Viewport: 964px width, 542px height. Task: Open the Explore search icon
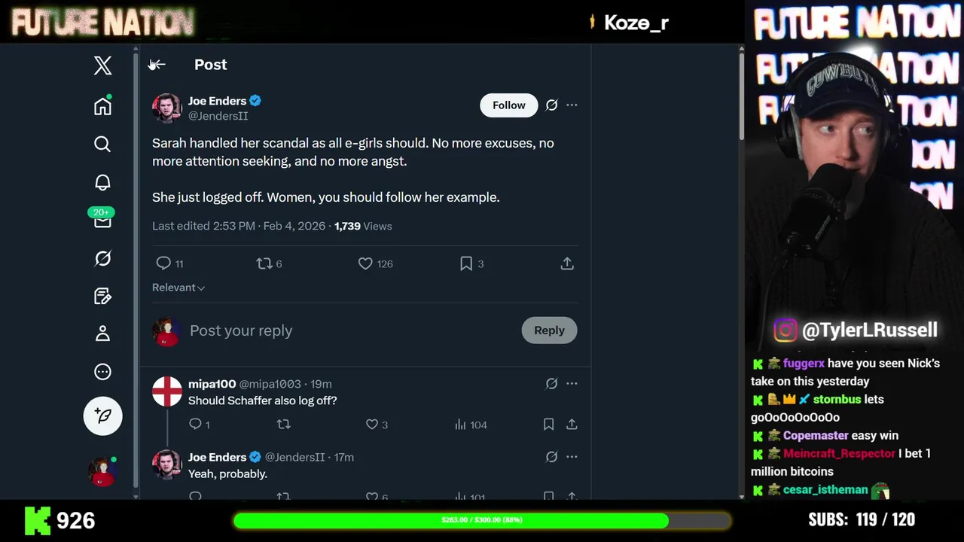pyautogui.click(x=102, y=144)
